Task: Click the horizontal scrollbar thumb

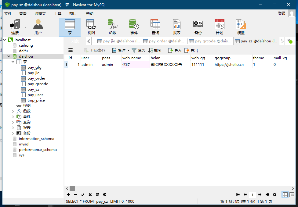Action: 72,188
